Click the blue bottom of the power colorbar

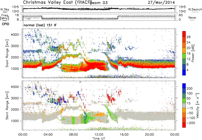[x=184, y=73]
